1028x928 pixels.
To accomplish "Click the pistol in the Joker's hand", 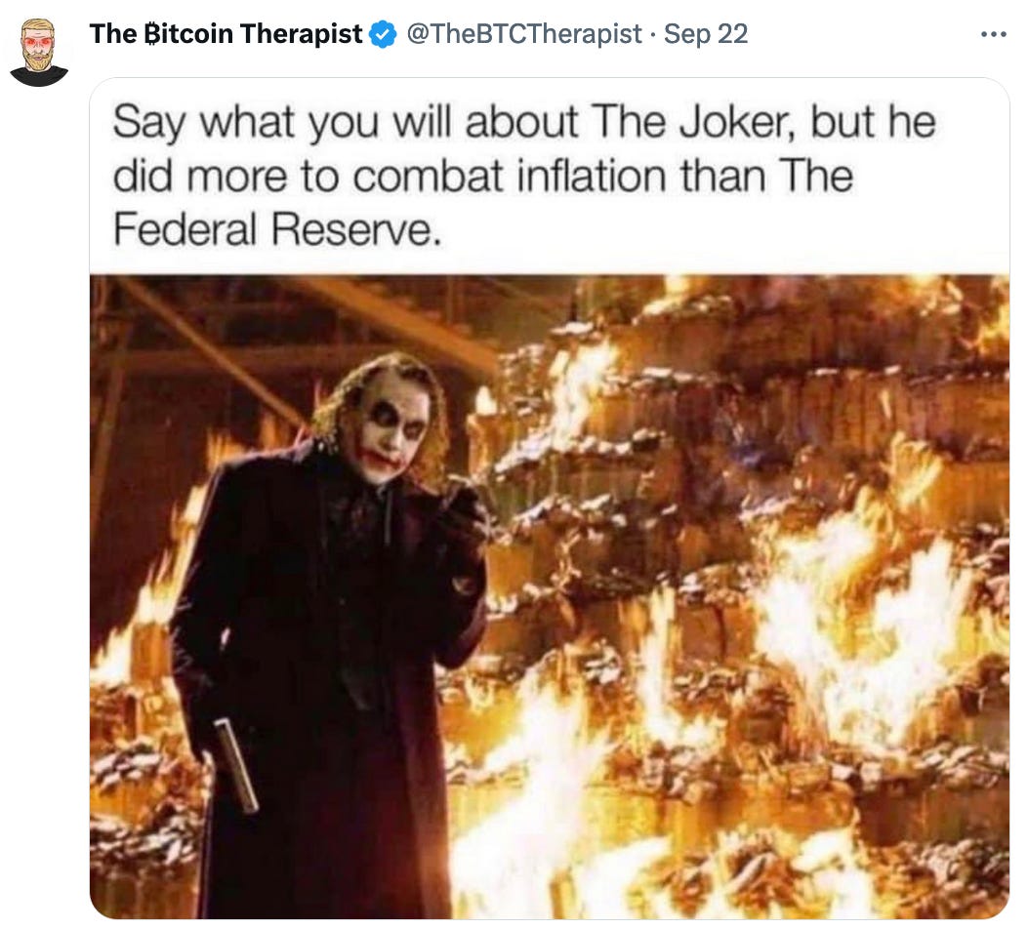I will [236, 765].
